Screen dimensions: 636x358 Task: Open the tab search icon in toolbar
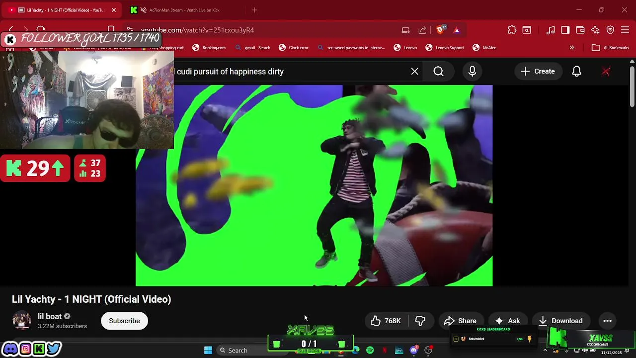[x=527, y=30]
